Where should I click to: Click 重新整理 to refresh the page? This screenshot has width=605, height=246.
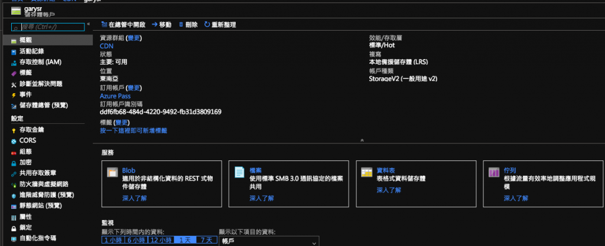[x=220, y=25]
